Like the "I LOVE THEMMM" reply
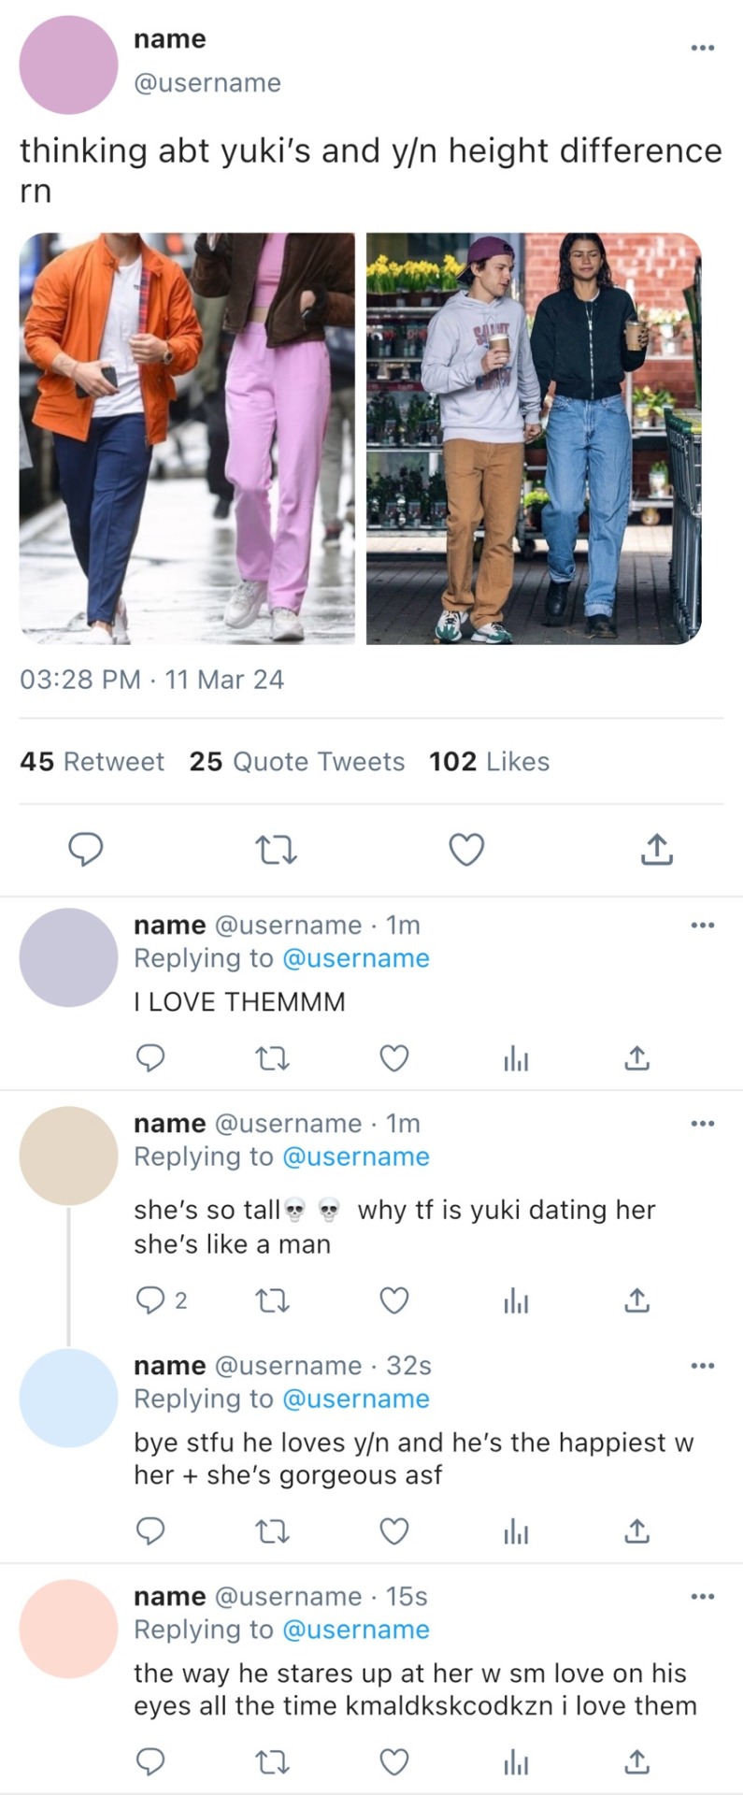The height and width of the screenshot is (1795, 743). [394, 1058]
